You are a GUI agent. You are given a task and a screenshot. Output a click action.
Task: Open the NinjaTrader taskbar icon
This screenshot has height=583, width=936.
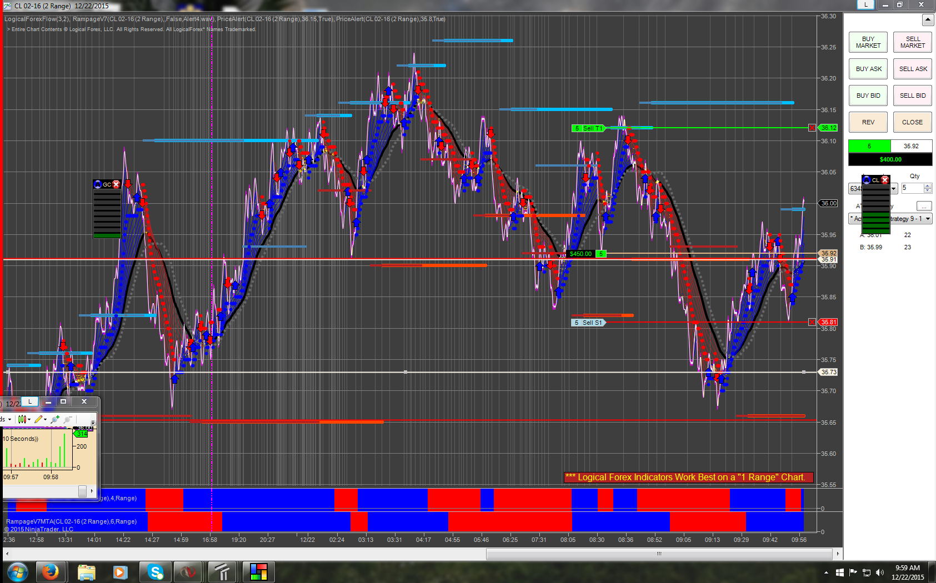pyautogui.click(x=188, y=572)
